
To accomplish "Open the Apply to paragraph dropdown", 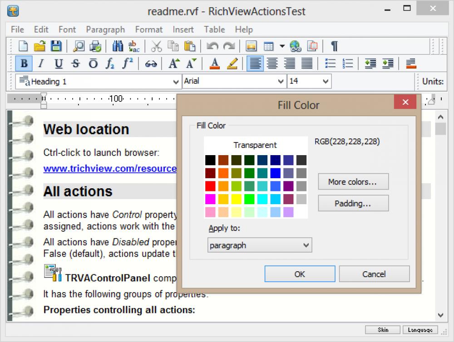I will point(259,245).
